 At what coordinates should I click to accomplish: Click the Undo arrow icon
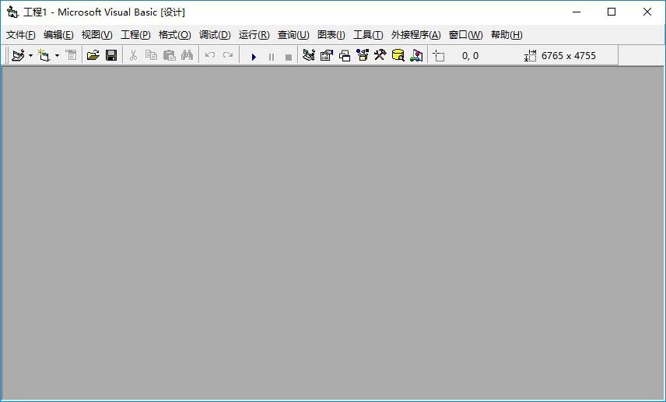210,56
